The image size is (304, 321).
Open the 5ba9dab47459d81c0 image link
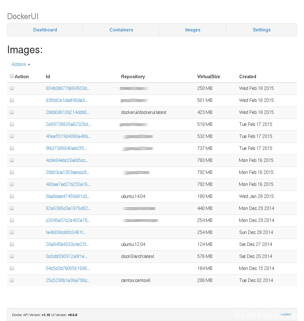[68, 196]
